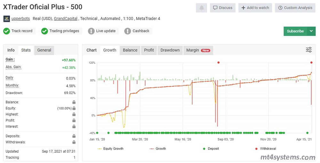The height and width of the screenshot is (163, 320).
Task: Click the Profit lock icon
Action: [74, 121]
